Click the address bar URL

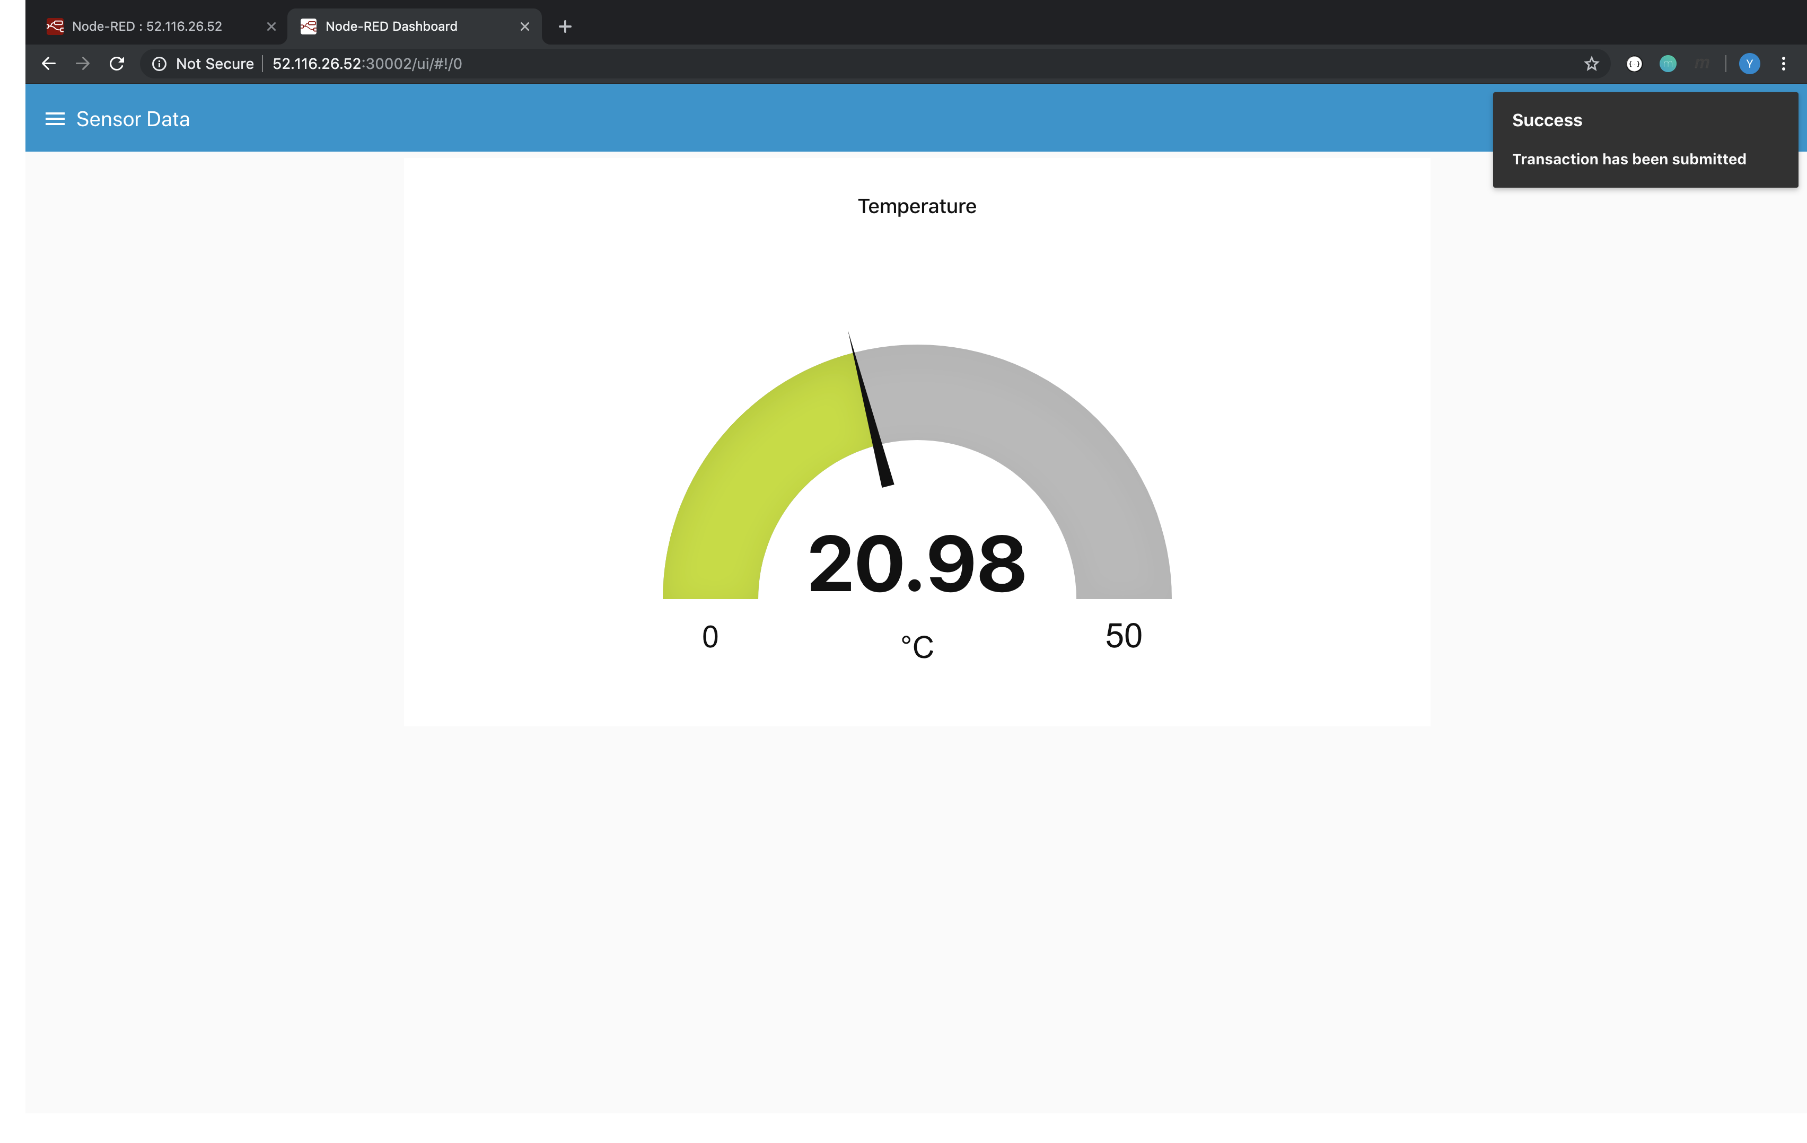(367, 64)
